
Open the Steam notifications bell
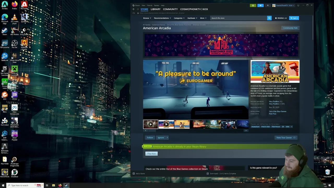click(x=268, y=5)
